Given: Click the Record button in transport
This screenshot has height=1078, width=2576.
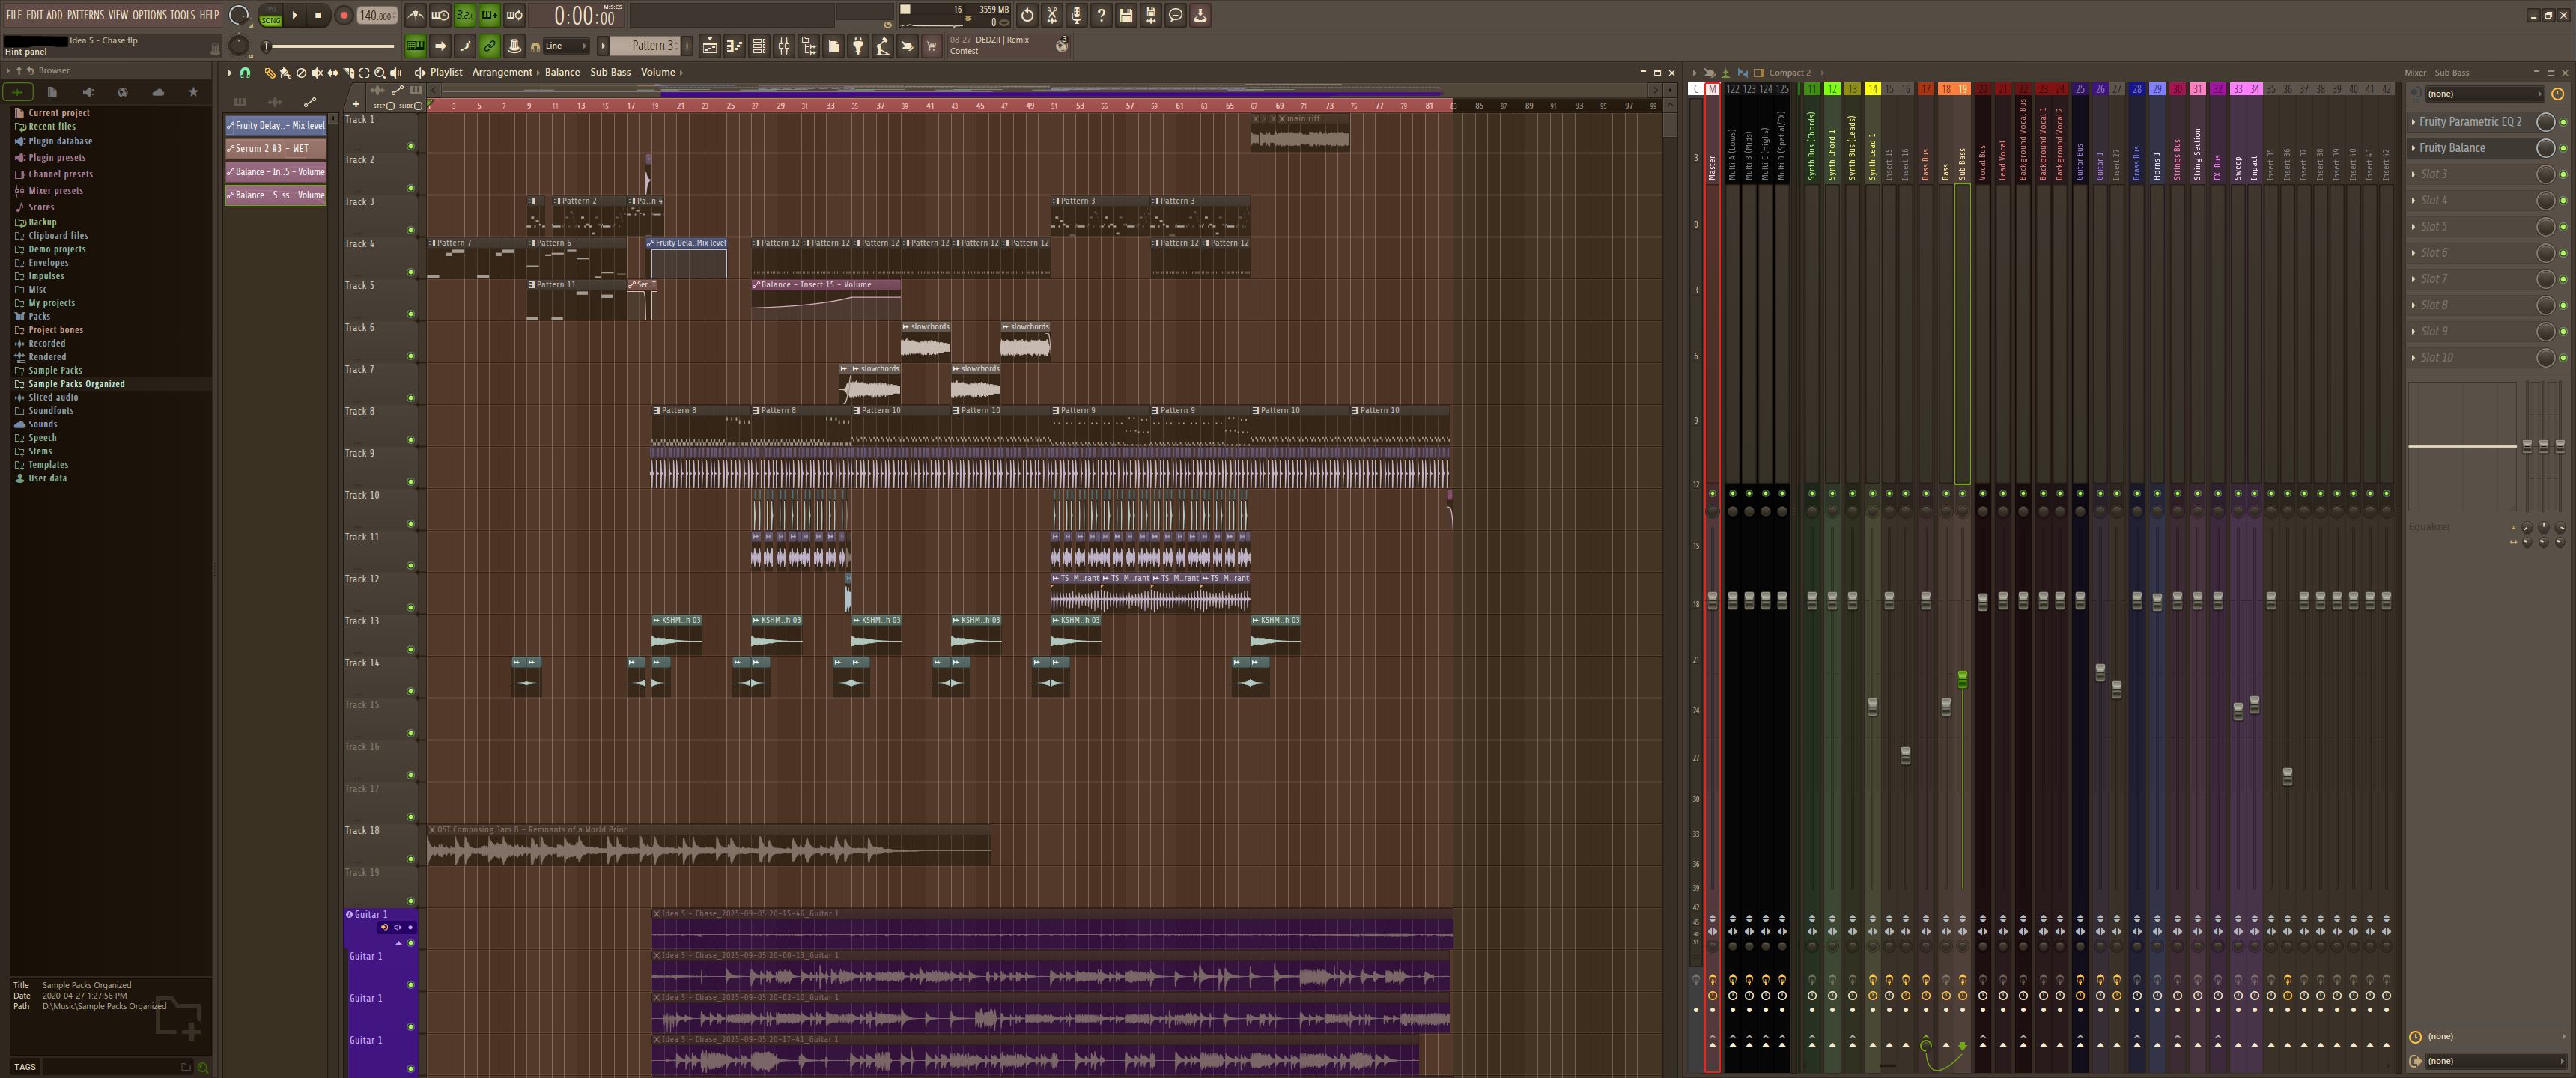Looking at the screenshot, I should click(x=343, y=15).
